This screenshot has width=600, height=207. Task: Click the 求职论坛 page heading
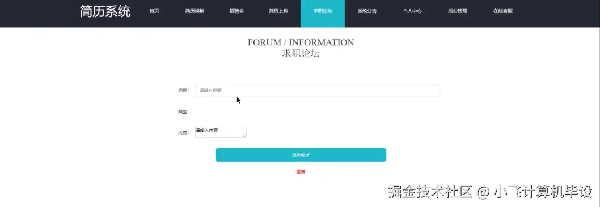click(301, 54)
